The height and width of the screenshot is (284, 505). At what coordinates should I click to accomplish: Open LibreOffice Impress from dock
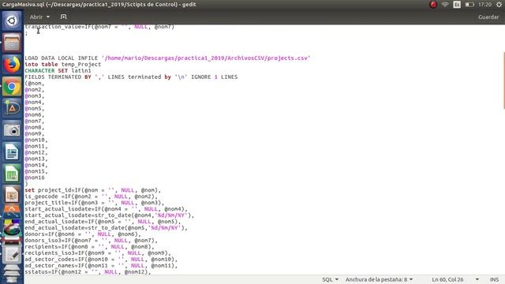coord(12,195)
